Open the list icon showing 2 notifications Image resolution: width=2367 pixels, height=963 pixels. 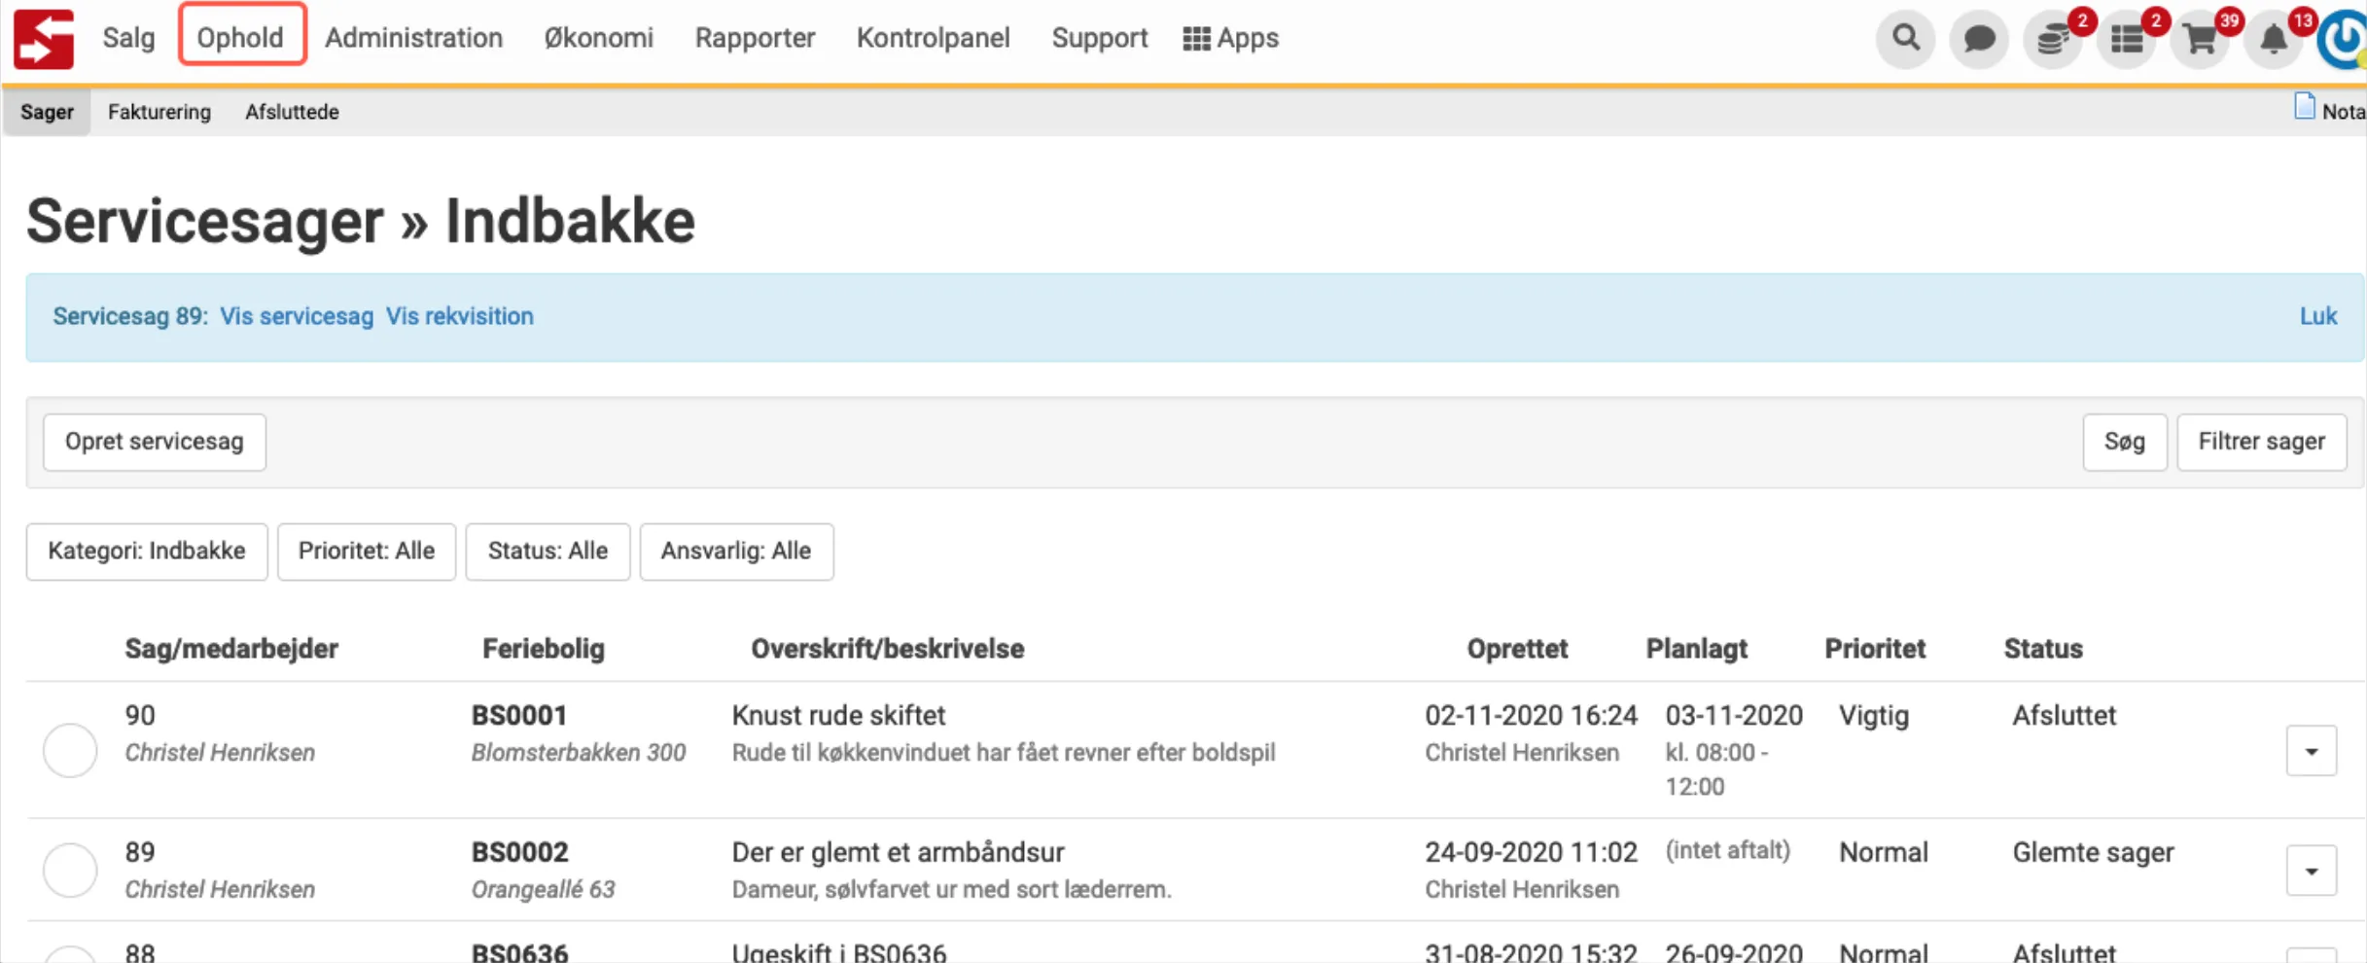(2126, 38)
